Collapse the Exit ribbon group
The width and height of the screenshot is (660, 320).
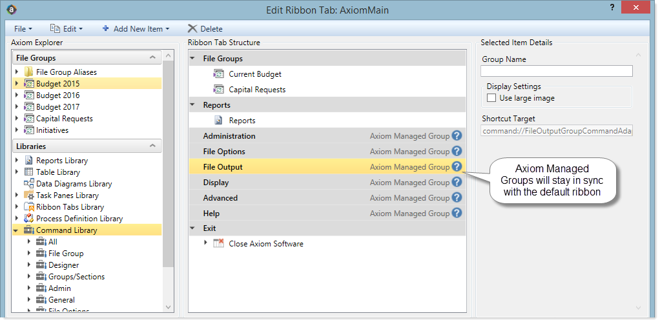[x=193, y=228]
